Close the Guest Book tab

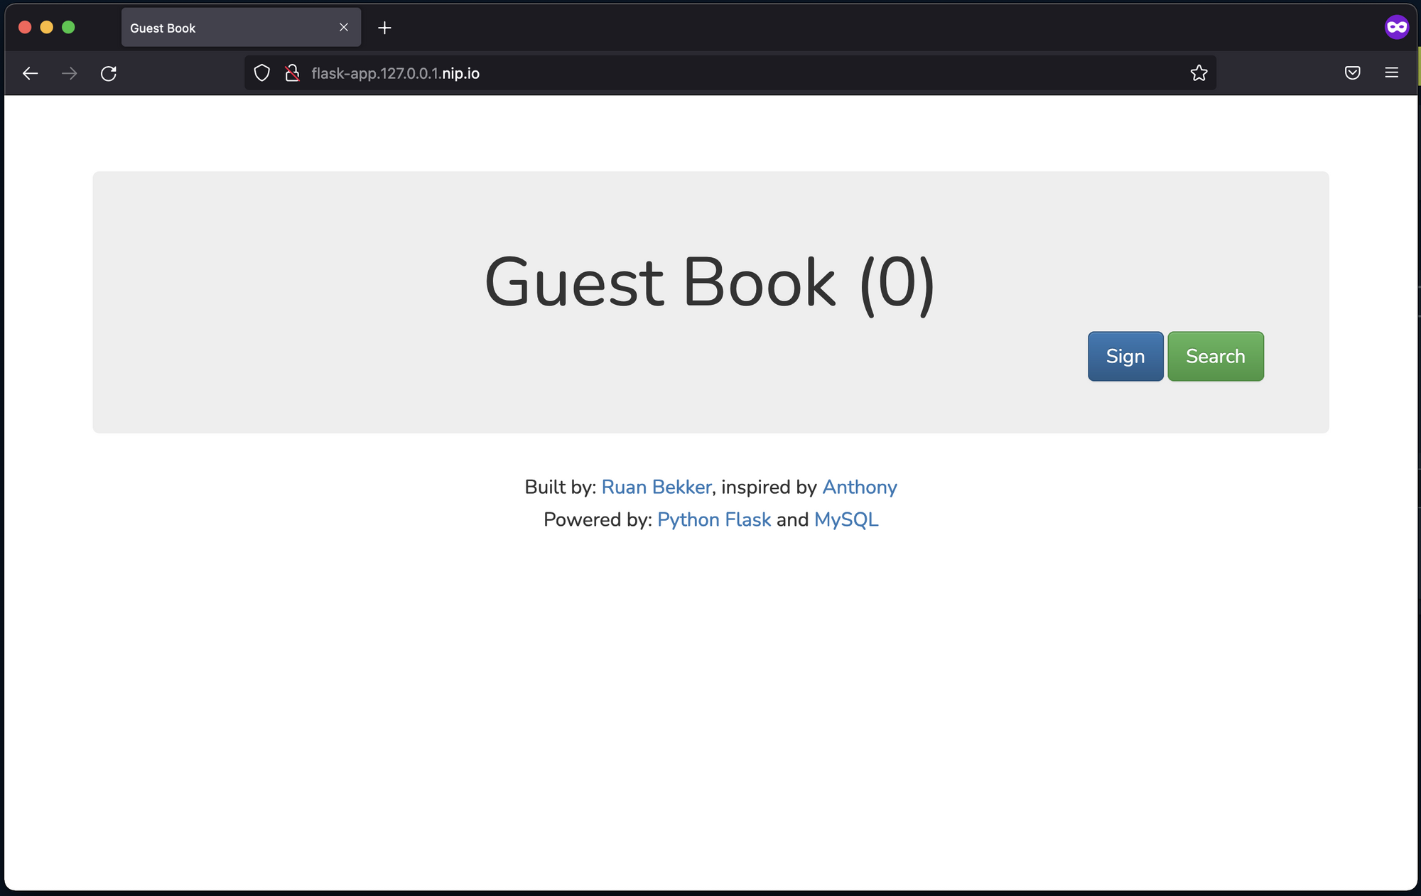[344, 27]
